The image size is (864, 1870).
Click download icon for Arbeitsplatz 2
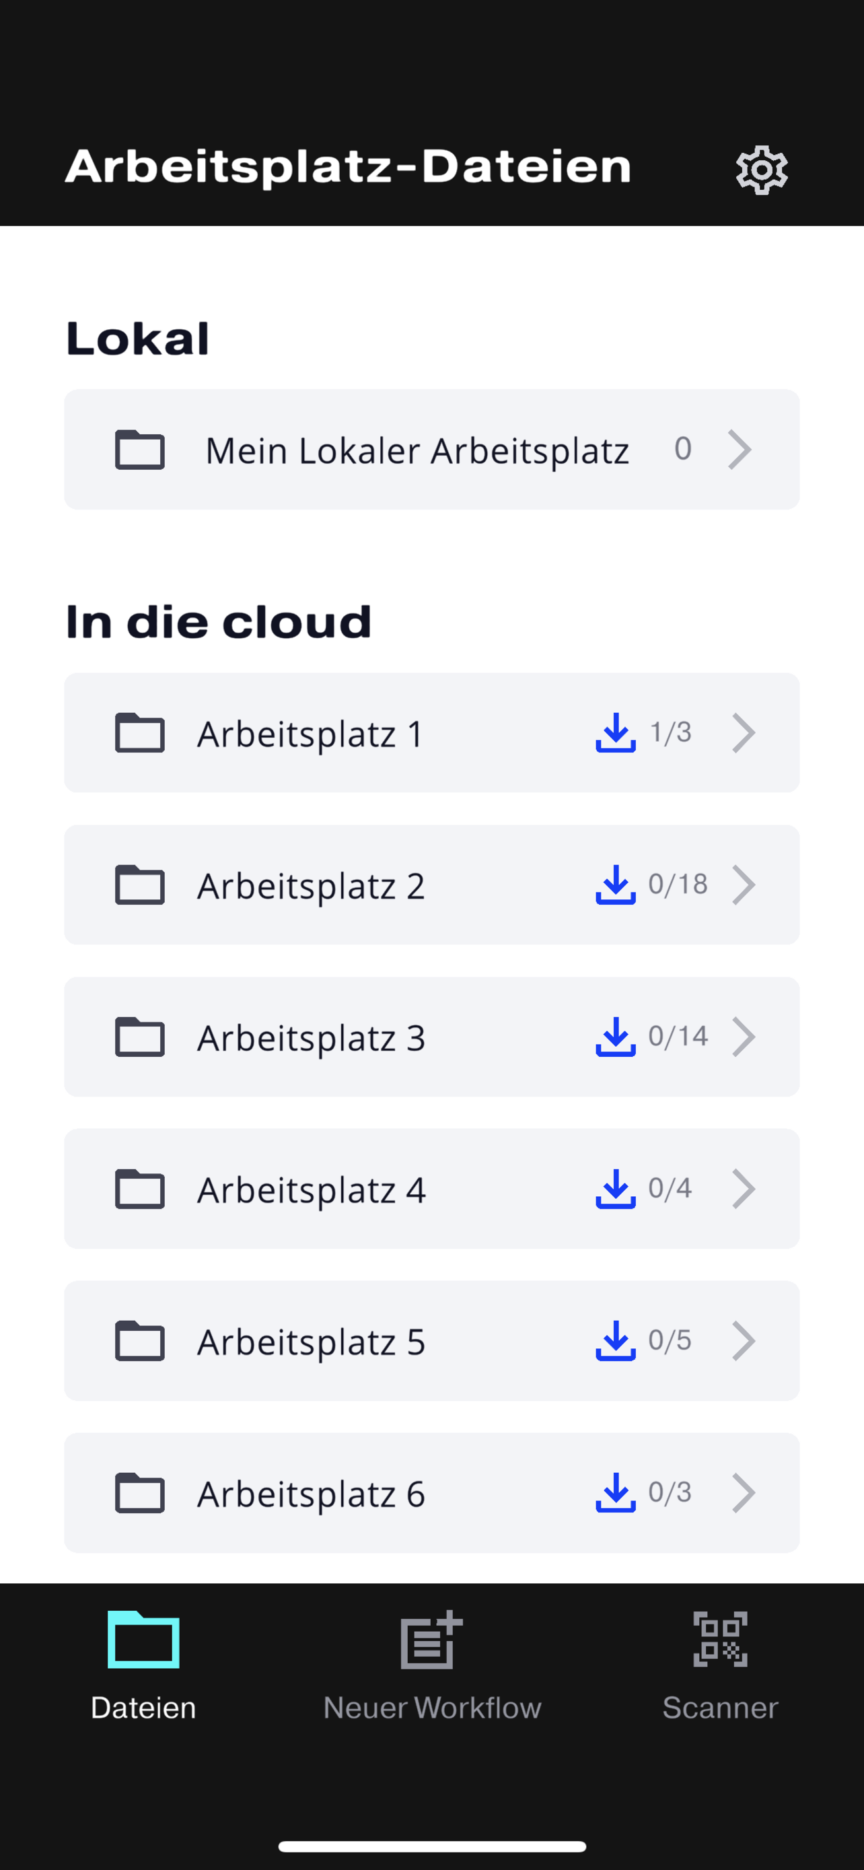(x=615, y=885)
